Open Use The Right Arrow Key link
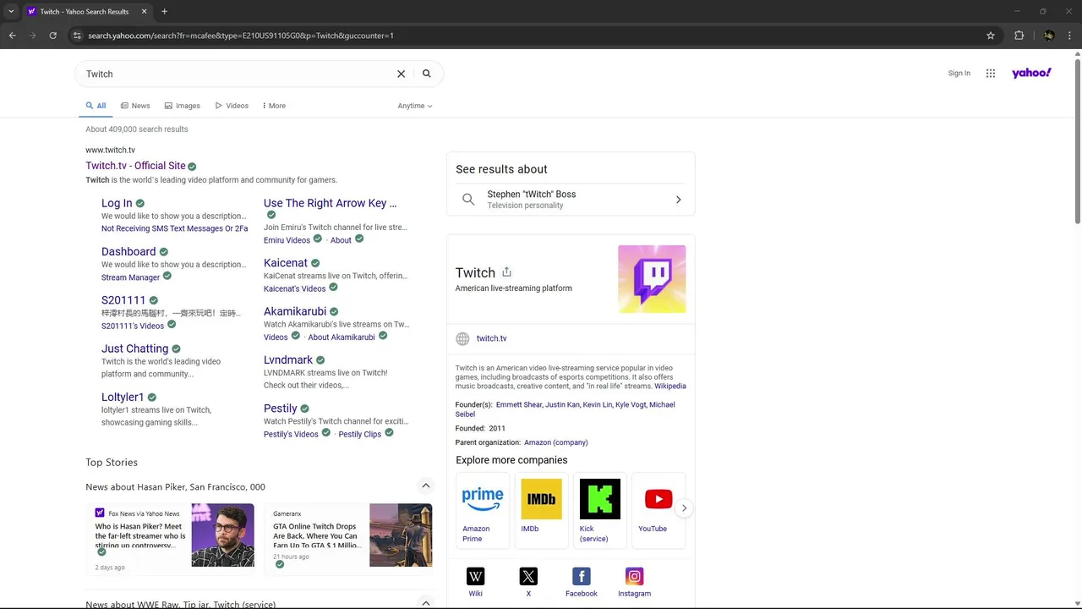The height and width of the screenshot is (609, 1082). pos(330,203)
